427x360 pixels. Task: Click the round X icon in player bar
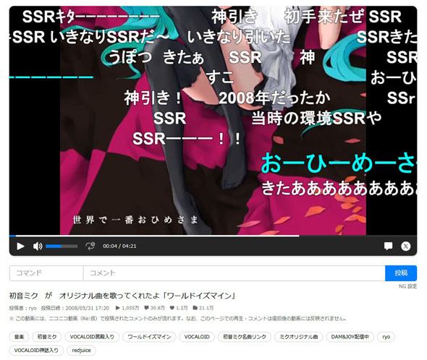405,246
